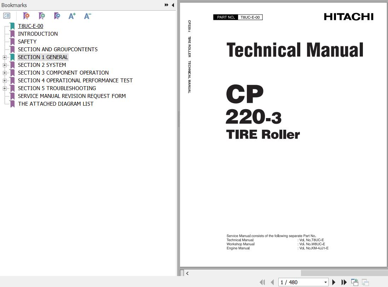Expand SECTION 3 COMPONENT OPERATION bookmark

coord(5,73)
